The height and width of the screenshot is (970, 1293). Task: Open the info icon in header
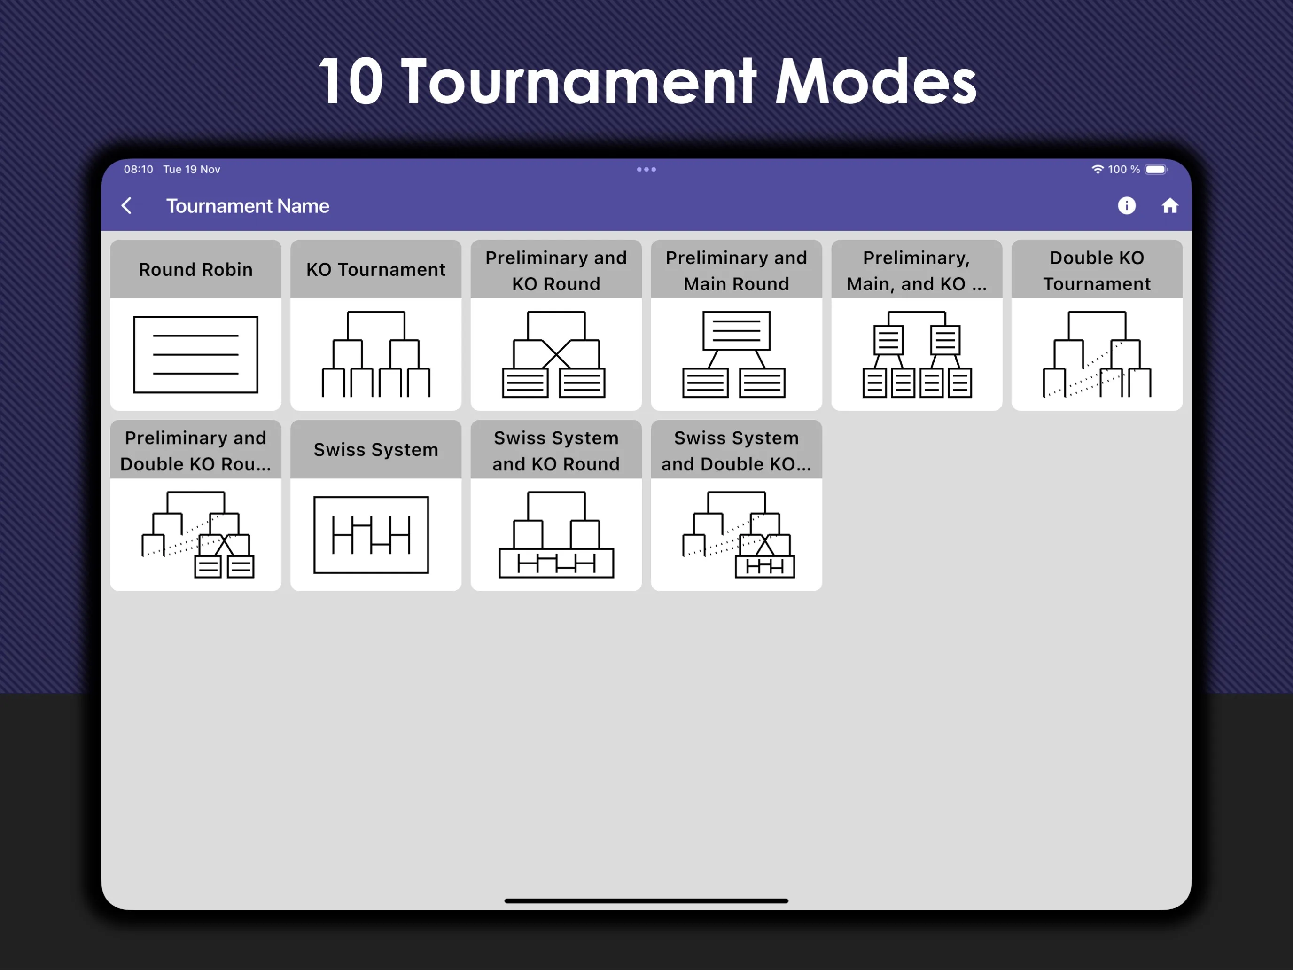(x=1126, y=206)
